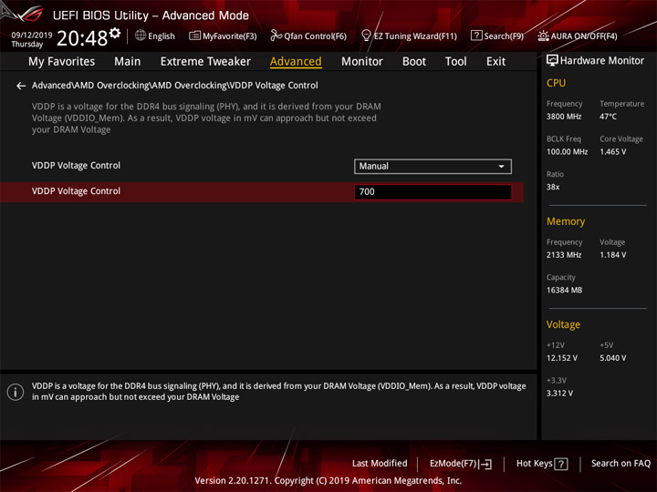Screen dimensions: 657x492
Task: Click +5V reading 5.040 V
Action: (x=612, y=358)
